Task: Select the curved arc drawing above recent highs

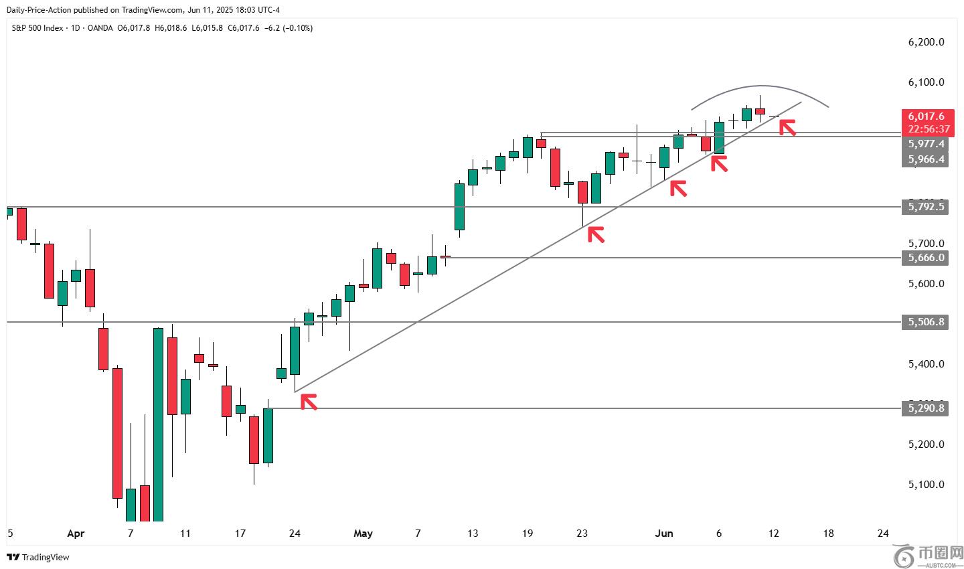Action: coord(761,87)
